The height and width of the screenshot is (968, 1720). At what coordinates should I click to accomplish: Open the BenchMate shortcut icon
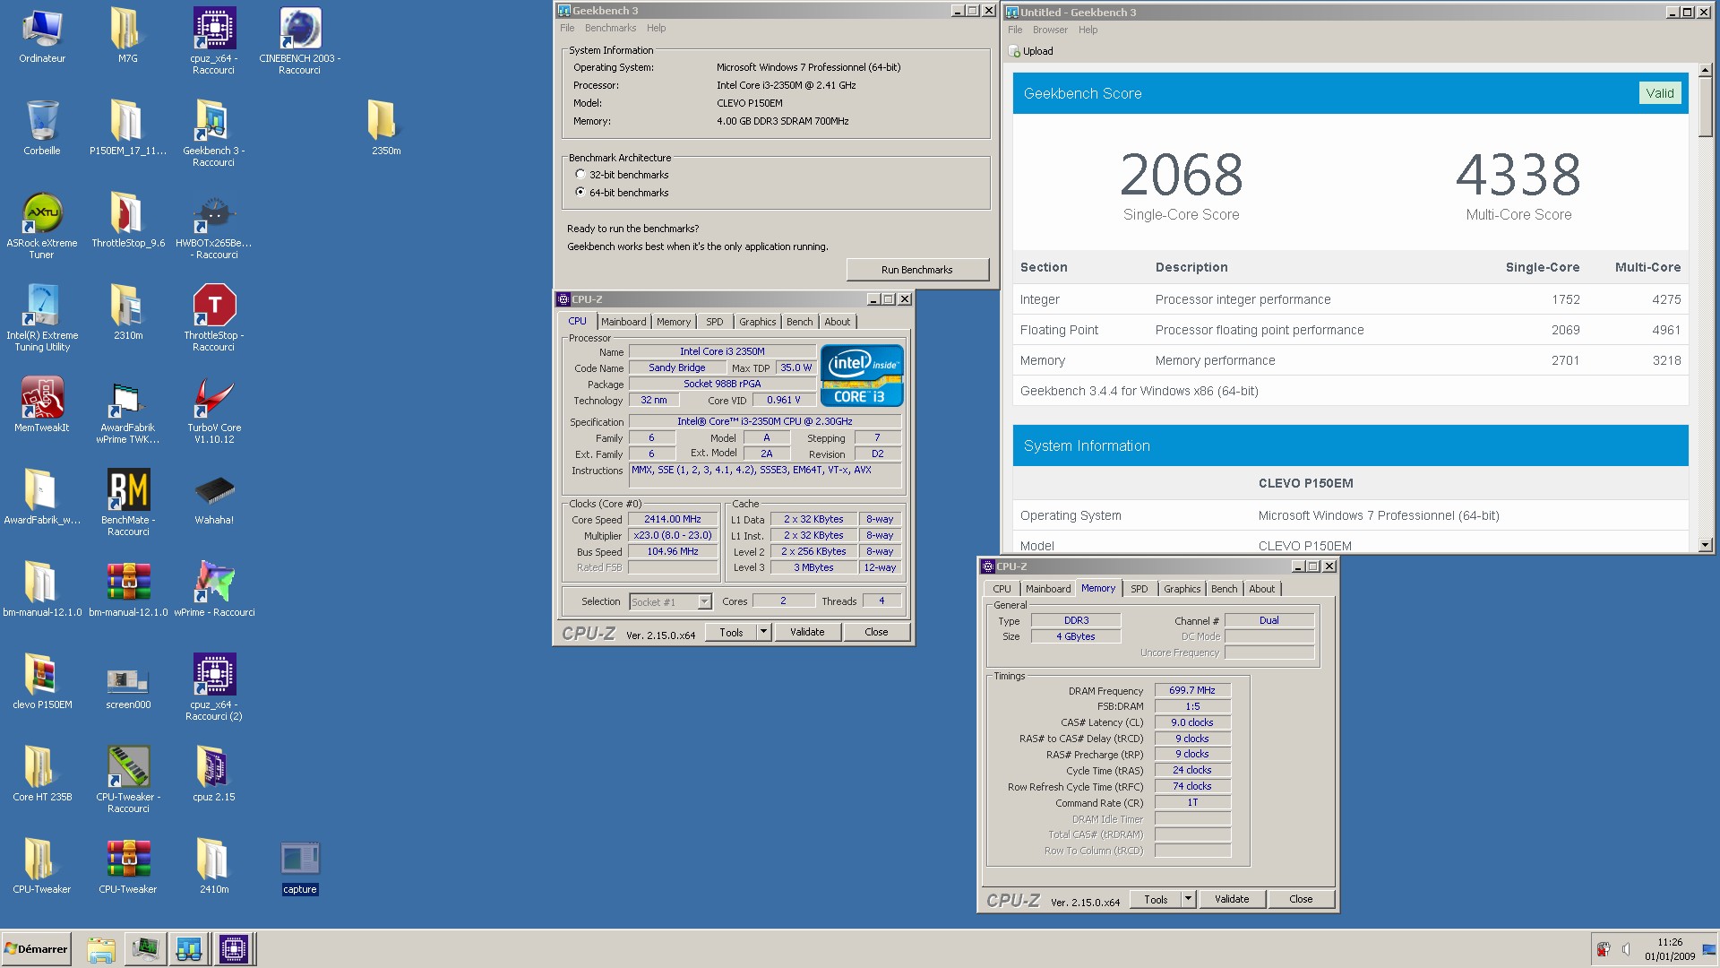tap(128, 490)
